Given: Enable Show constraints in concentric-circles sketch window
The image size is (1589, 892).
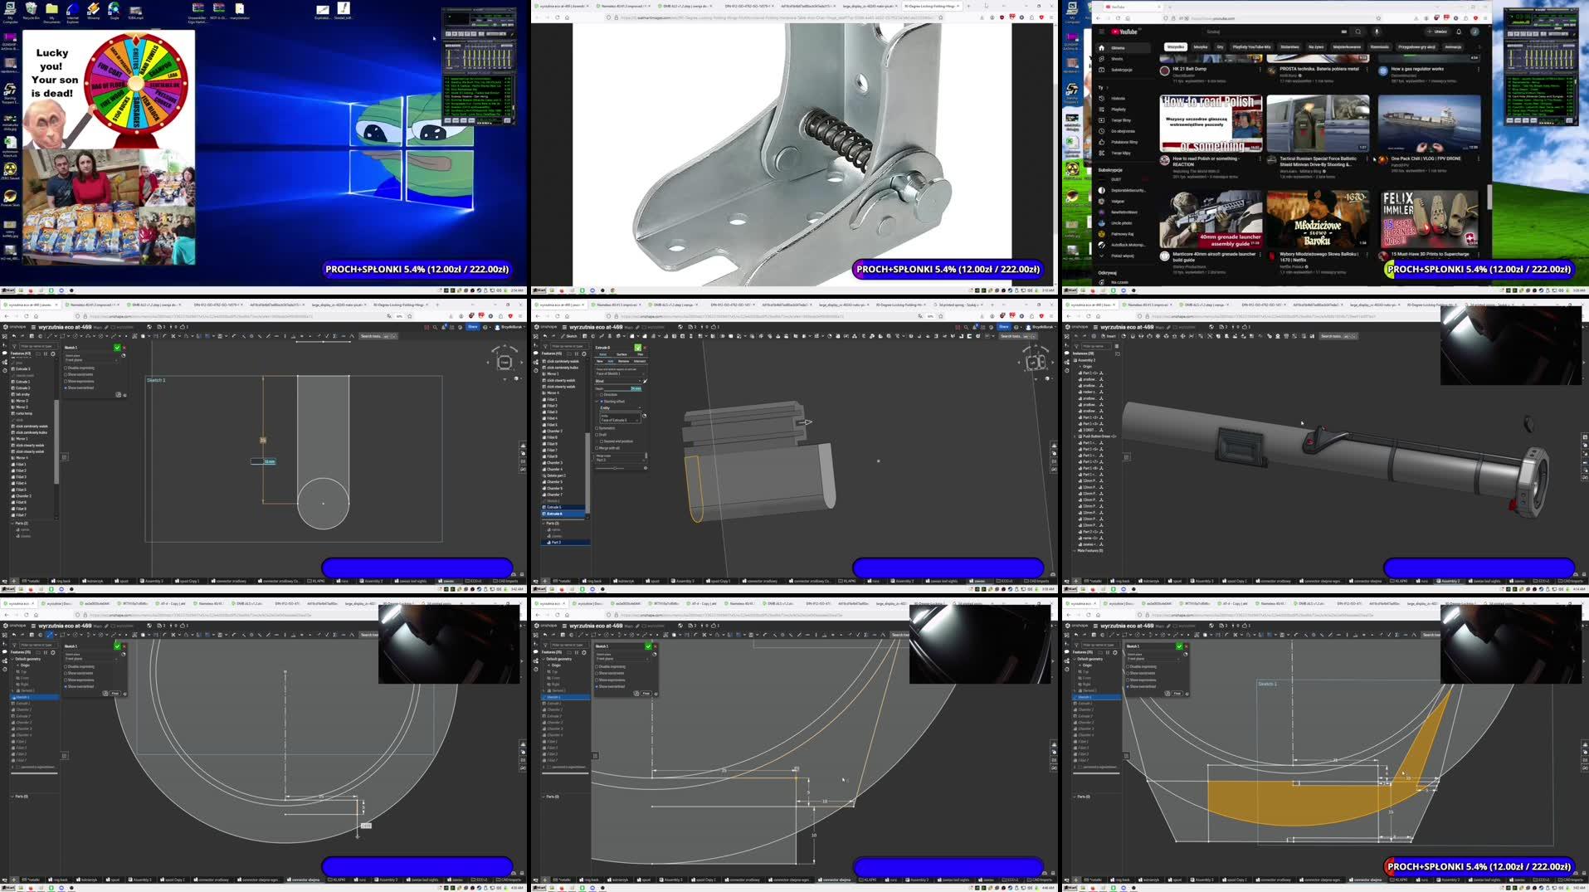Looking at the screenshot, I should click(67, 673).
